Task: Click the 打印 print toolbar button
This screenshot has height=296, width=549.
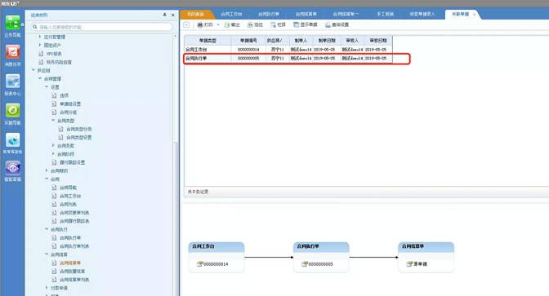Action: click(x=205, y=24)
